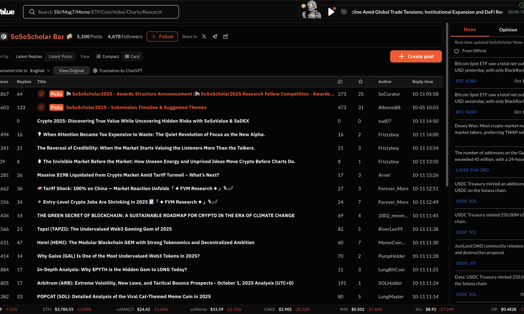Click Picks badge on Awards Structure Announcement
Screen dimensions: 524x314
tap(56, 94)
